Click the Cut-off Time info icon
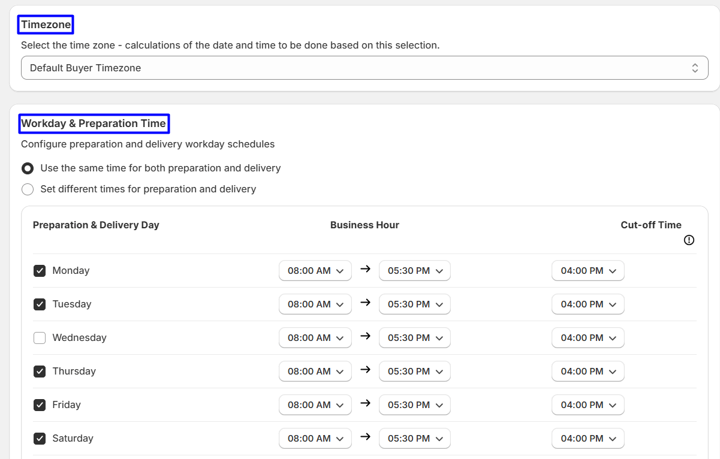 click(x=689, y=240)
